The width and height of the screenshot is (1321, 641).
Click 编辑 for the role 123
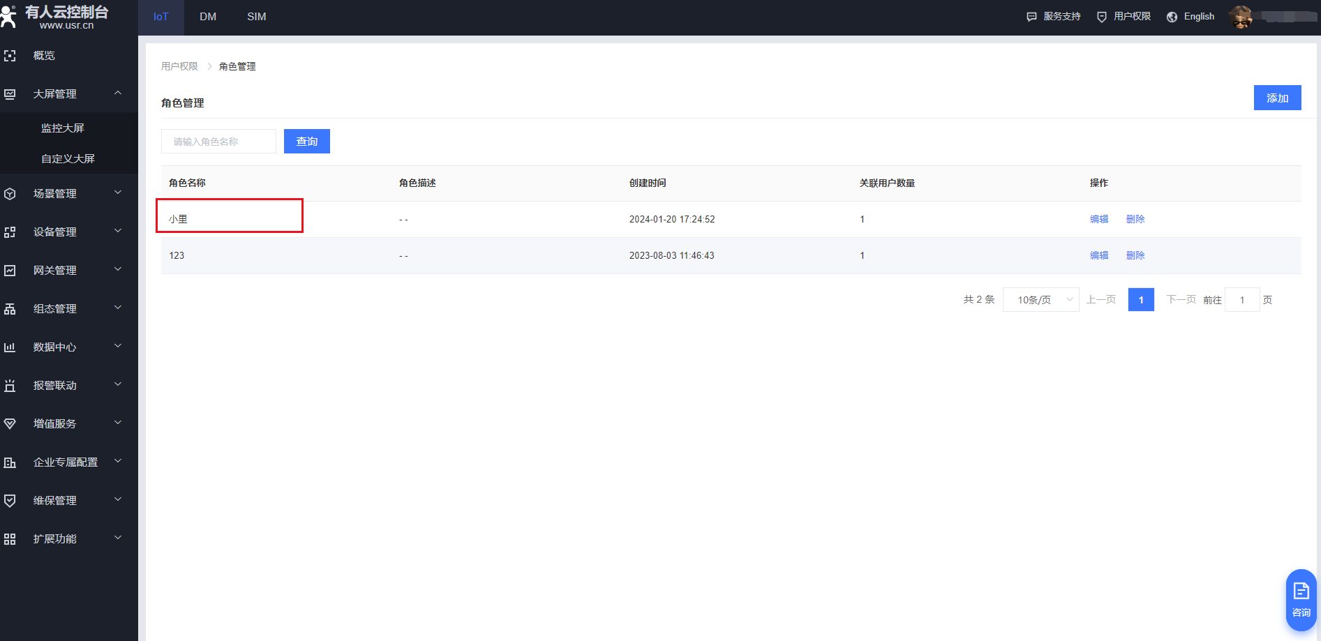(x=1099, y=255)
